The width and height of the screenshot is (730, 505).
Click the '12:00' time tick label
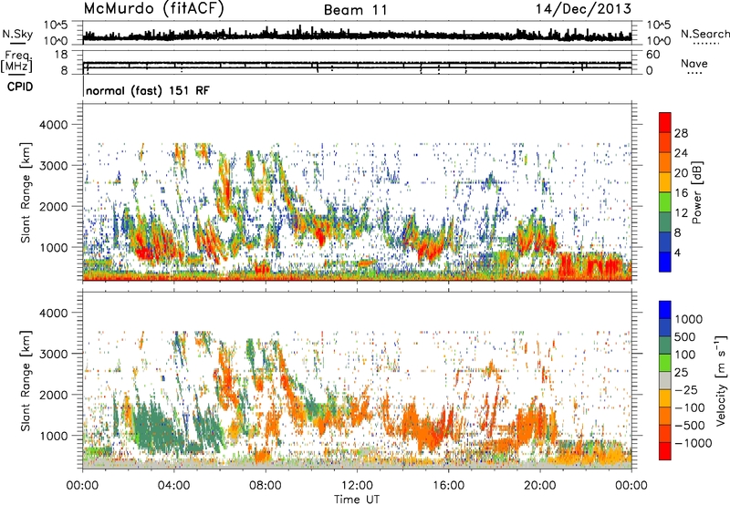(x=357, y=486)
